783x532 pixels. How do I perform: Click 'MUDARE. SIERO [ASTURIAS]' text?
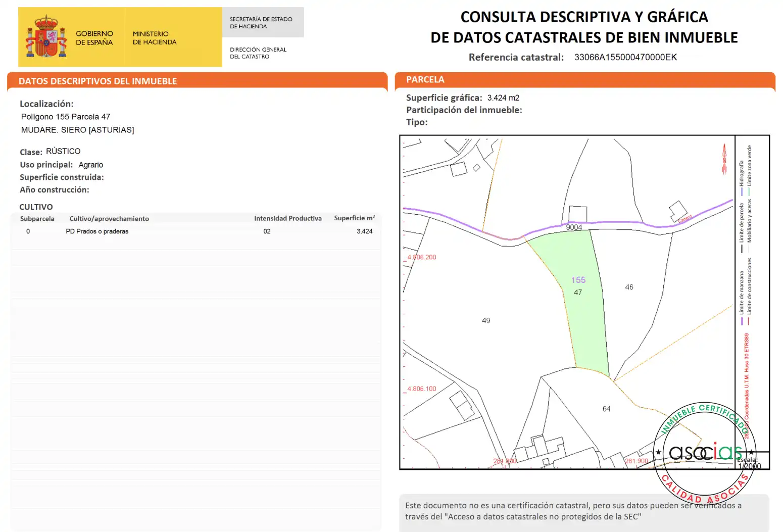click(x=77, y=130)
